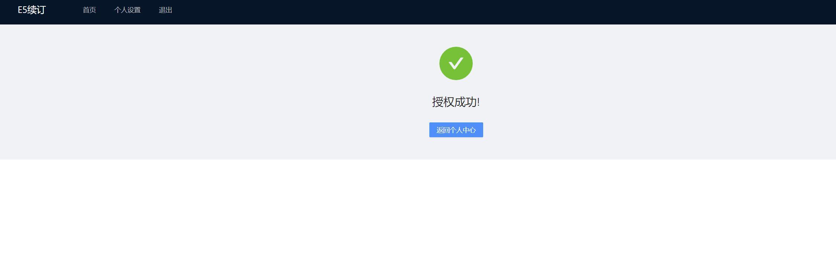Open the 首页 navigation item
The height and width of the screenshot is (260, 836).
(x=89, y=10)
